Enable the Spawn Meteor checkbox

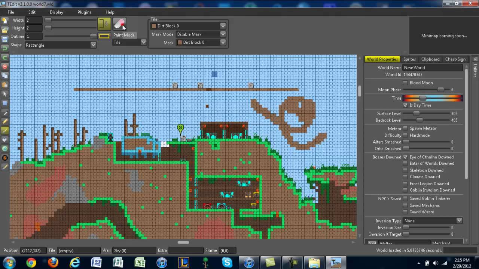[405, 129]
